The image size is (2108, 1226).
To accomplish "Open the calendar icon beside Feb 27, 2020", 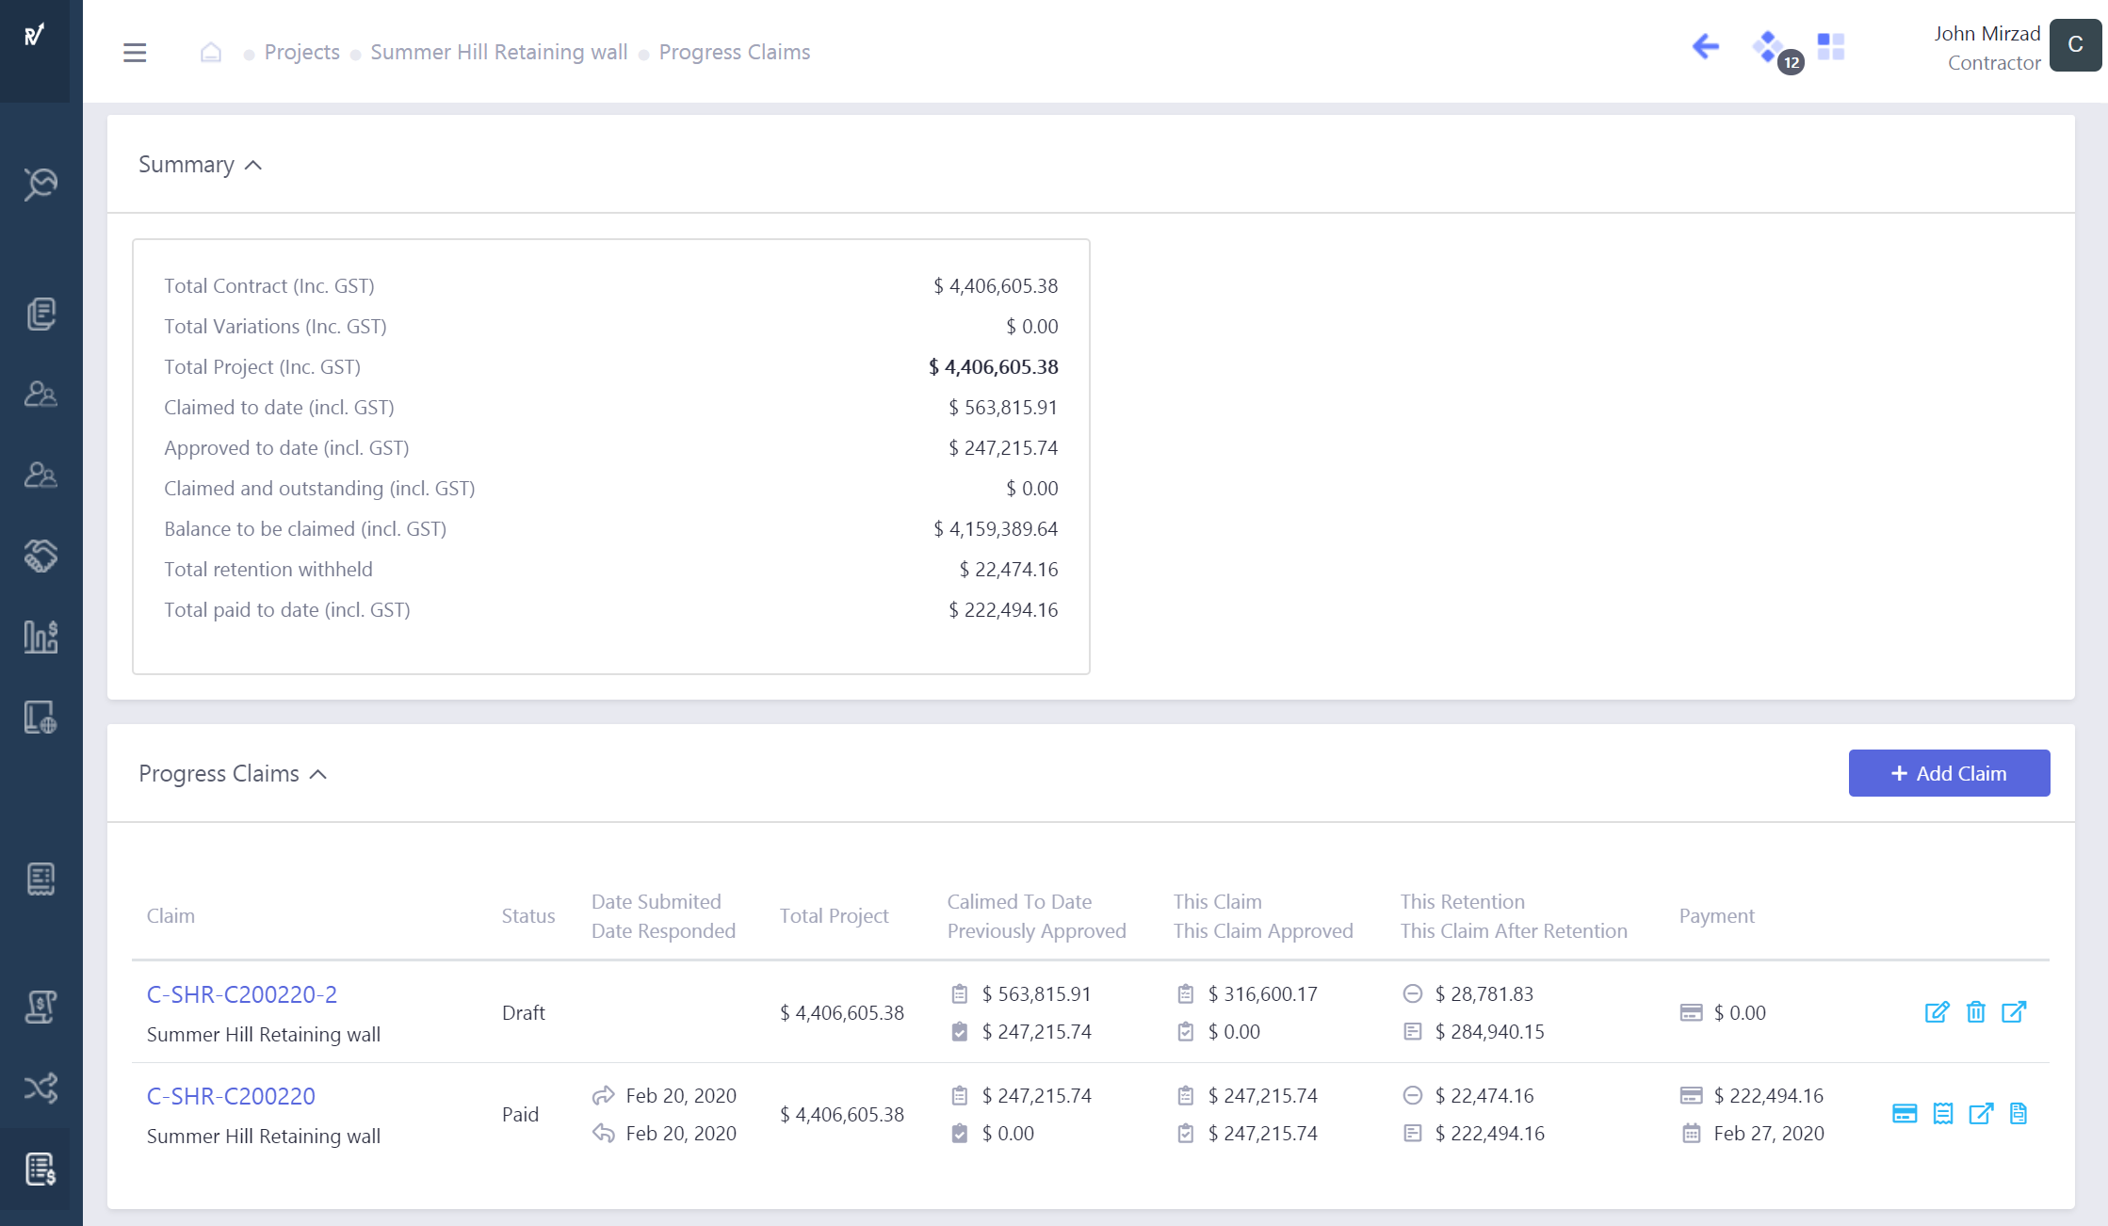I will pyautogui.click(x=1693, y=1133).
